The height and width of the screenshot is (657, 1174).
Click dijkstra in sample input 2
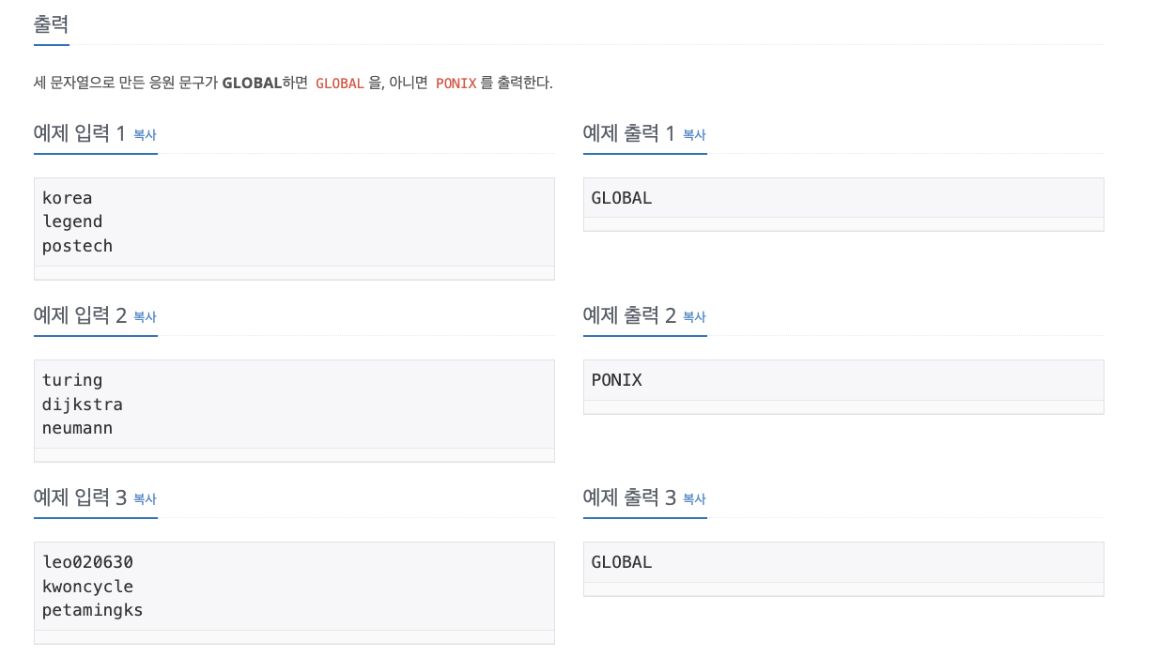(83, 405)
